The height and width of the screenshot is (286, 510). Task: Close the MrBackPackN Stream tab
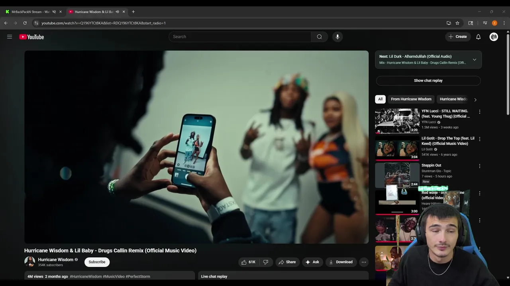(61, 12)
